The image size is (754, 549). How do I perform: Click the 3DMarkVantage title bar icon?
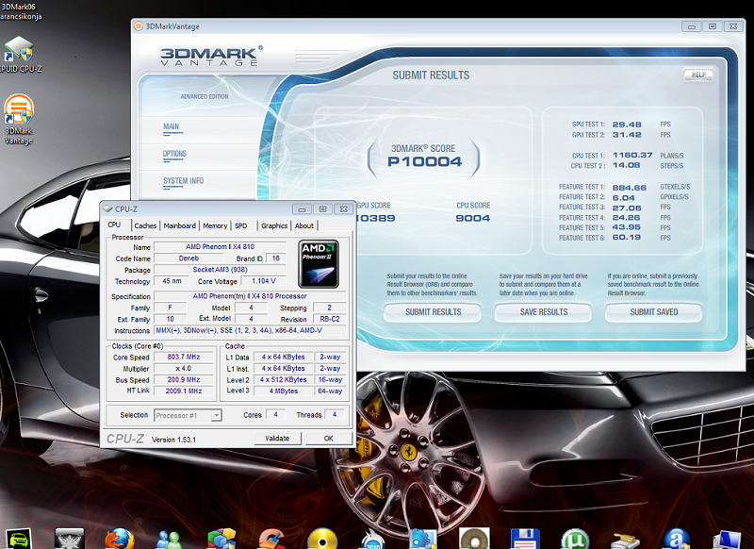pyautogui.click(x=139, y=26)
